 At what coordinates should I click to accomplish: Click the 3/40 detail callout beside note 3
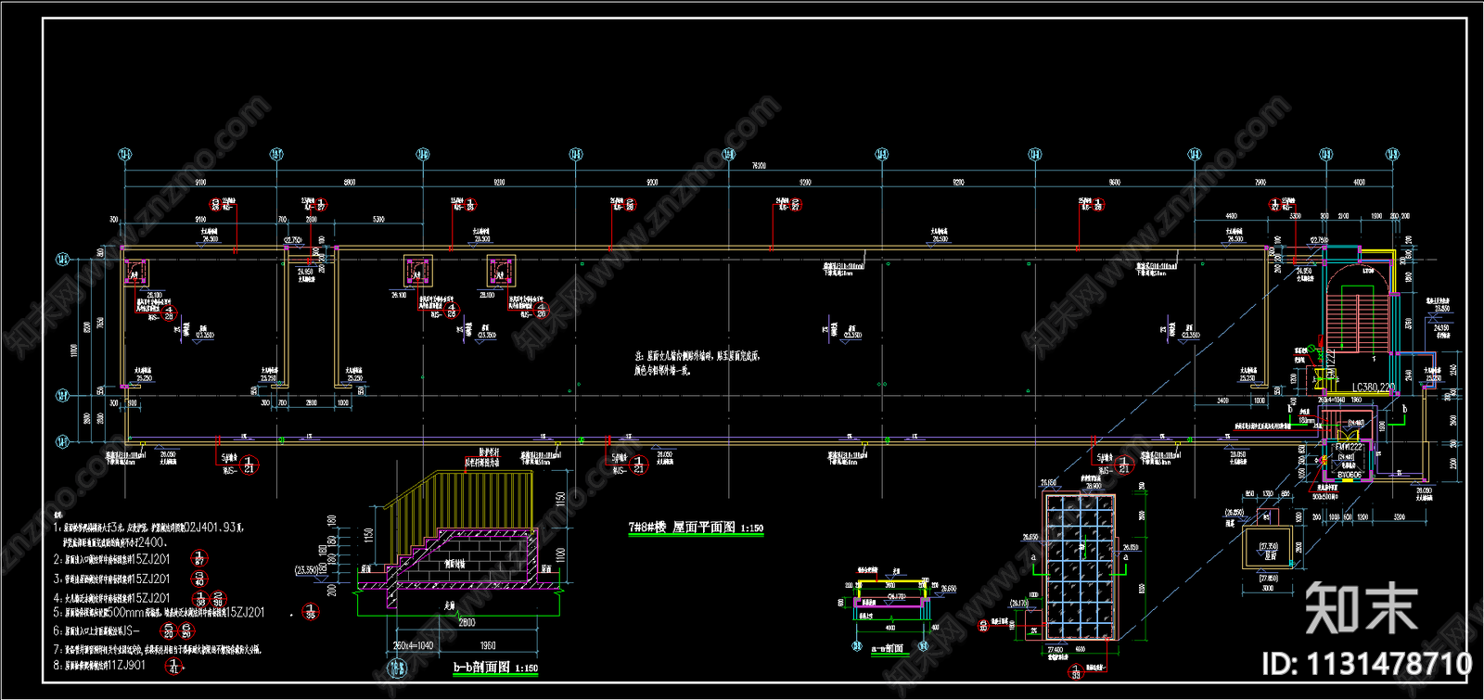coord(199,579)
